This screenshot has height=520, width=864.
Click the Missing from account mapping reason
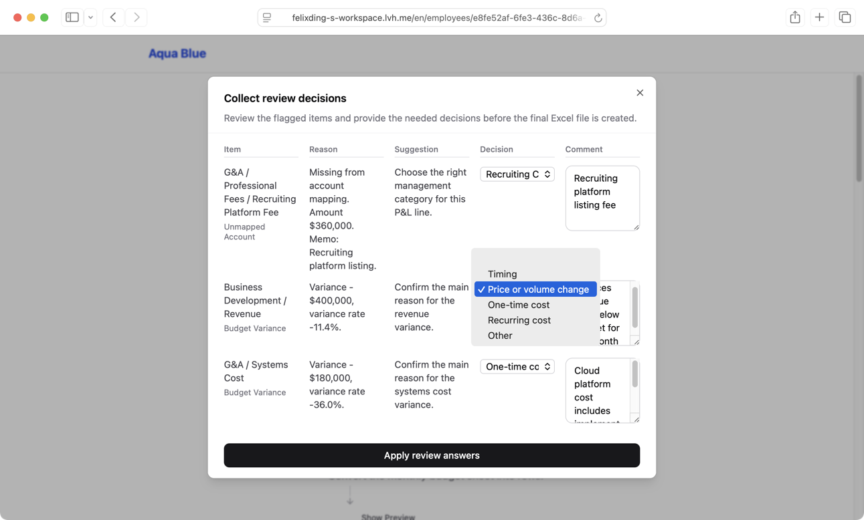pyautogui.click(x=343, y=219)
